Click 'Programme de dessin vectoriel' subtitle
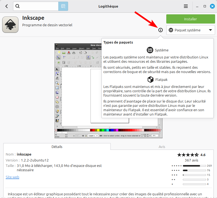Screen dimensions: 217x198 (47, 25)
